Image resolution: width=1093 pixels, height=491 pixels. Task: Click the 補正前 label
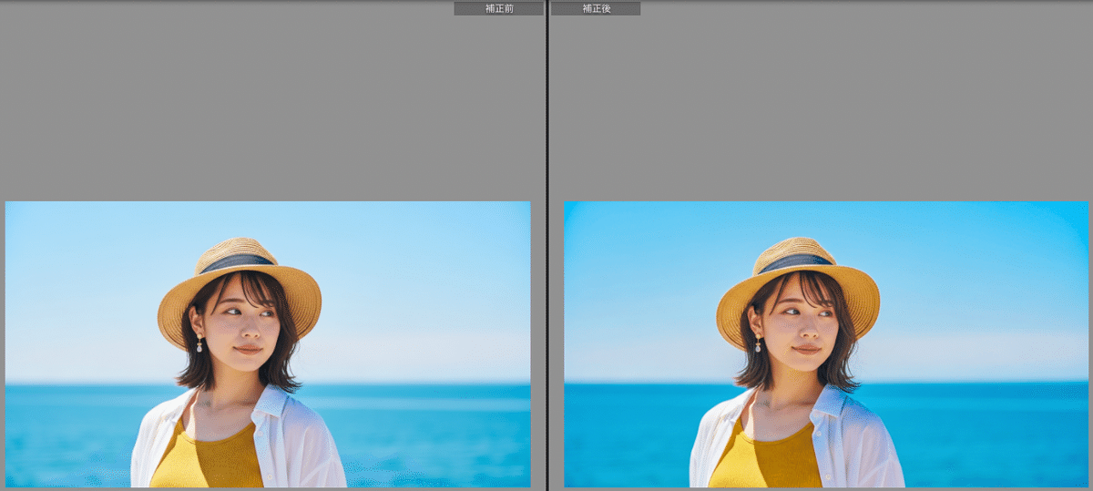(499, 8)
